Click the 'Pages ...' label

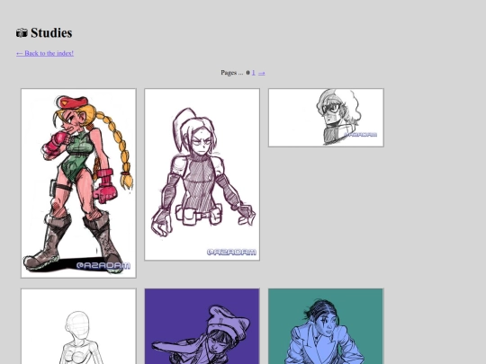(x=232, y=73)
